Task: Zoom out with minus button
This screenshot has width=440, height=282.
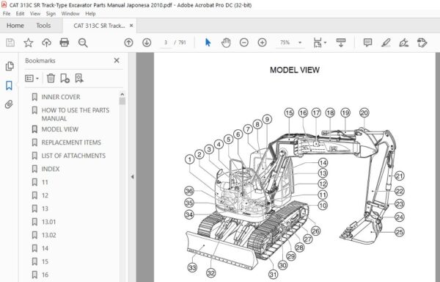Action: point(244,43)
